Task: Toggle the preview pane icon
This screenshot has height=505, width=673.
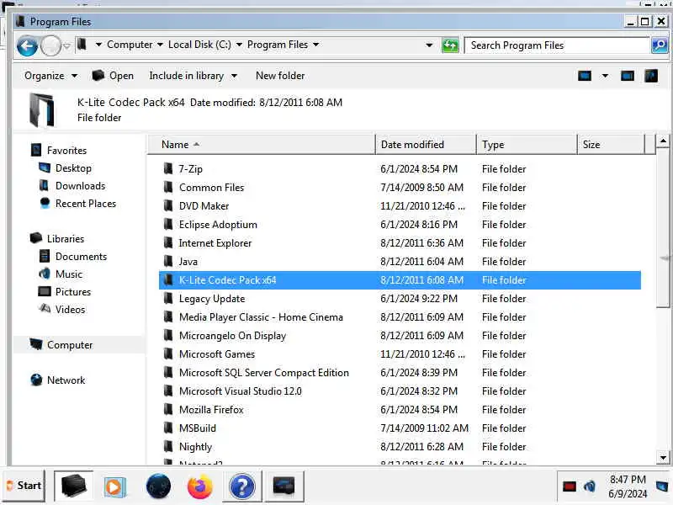Action: [x=627, y=76]
